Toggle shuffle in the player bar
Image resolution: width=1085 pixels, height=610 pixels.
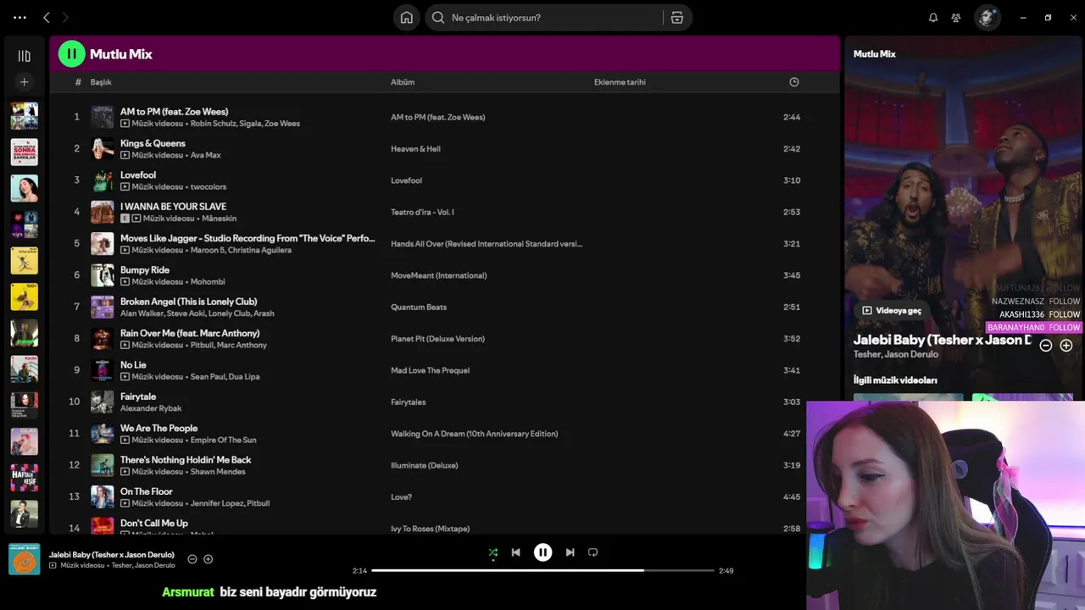(492, 552)
